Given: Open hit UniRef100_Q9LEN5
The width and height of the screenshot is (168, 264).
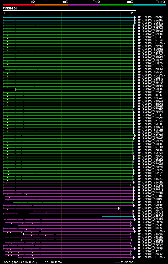Looking at the screenshot, I should 151,26.
